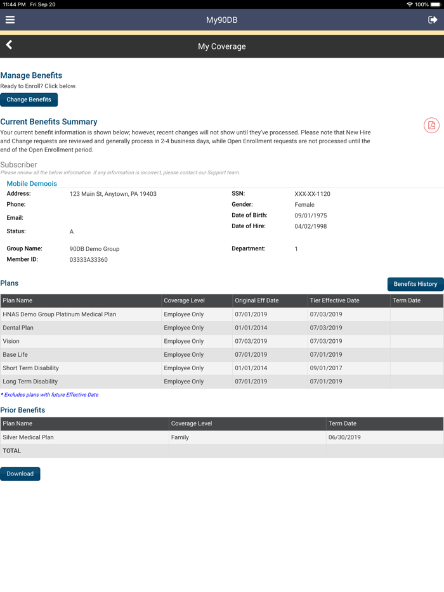Open the Mobile Demoois subscriber link
The width and height of the screenshot is (444, 592).
32,183
